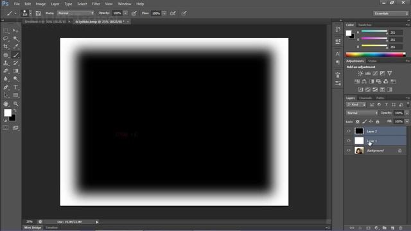Viewport: 411px width, 231px height.
Task: Select the Path Selection tool
Action: (6, 96)
